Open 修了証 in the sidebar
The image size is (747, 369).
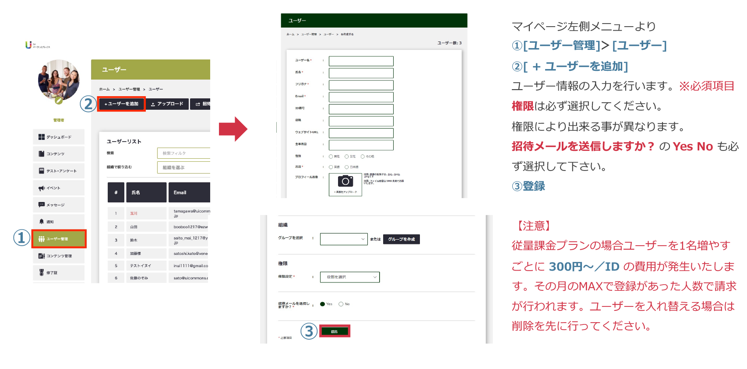59,272
